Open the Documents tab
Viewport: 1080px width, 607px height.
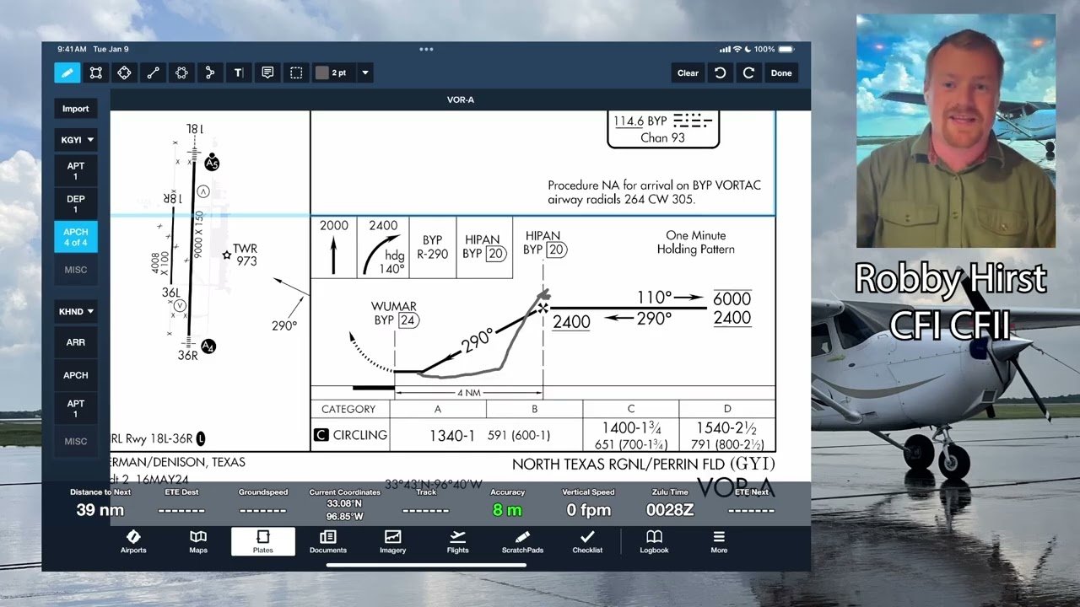coord(328,541)
